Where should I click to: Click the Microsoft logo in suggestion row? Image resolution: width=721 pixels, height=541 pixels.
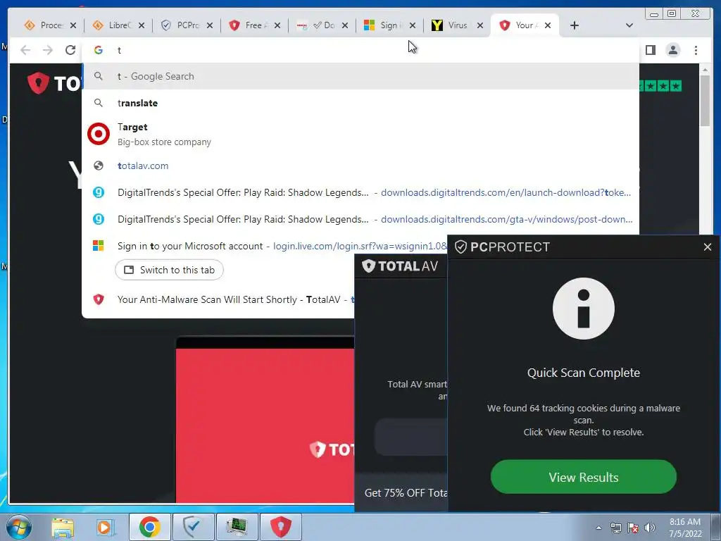click(99, 246)
